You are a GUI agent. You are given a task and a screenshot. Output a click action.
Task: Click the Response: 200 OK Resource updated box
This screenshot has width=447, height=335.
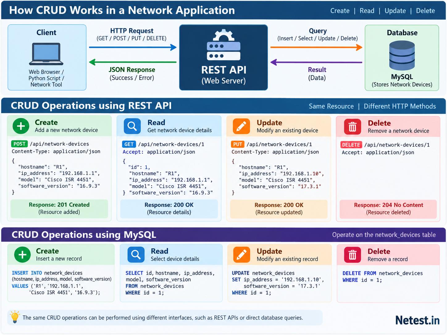pyautogui.click(x=279, y=209)
